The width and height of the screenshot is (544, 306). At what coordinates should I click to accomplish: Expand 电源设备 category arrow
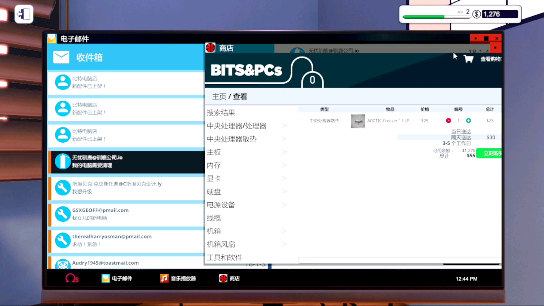click(x=284, y=205)
